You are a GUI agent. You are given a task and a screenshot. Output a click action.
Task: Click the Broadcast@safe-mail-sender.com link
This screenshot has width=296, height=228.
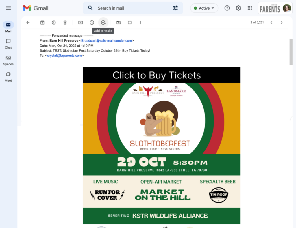tap(106, 41)
